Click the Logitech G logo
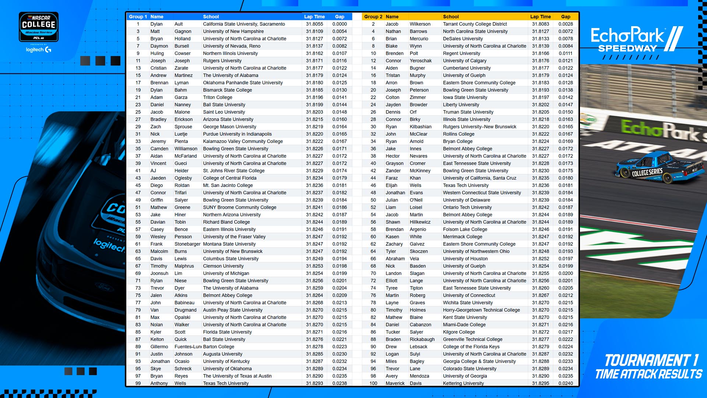The height and width of the screenshot is (398, 707). (39, 49)
